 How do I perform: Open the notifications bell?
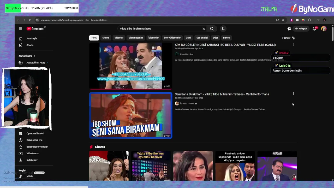coord(314,29)
